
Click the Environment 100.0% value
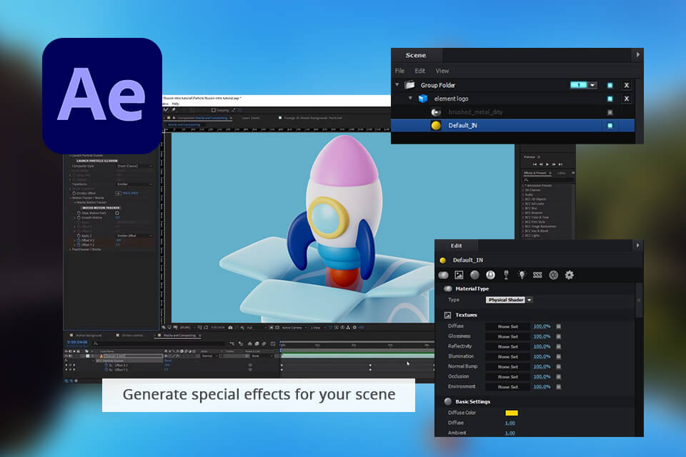(x=542, y=386)
